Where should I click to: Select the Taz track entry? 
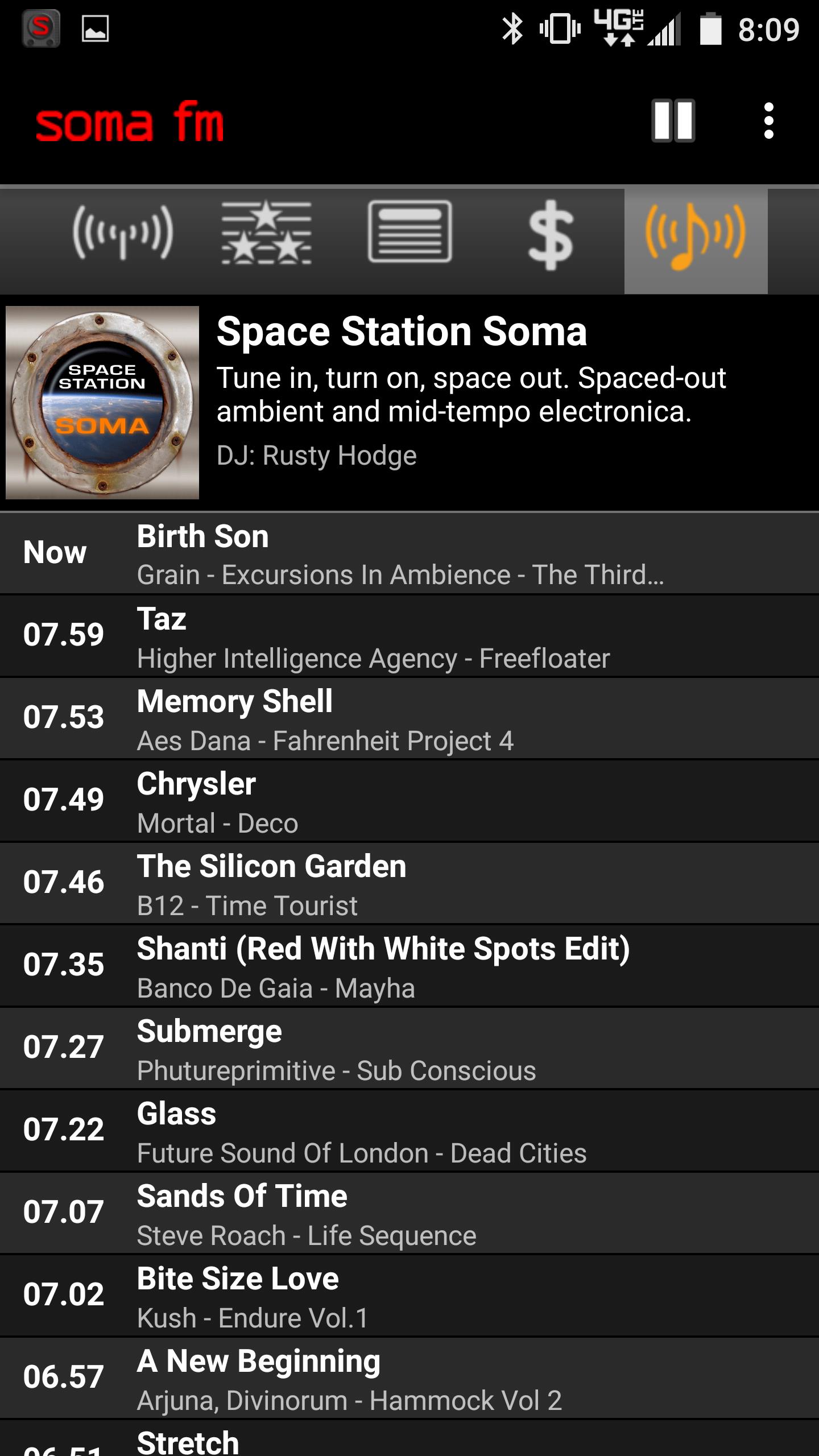pyautogui.click(x=409, y=636)
